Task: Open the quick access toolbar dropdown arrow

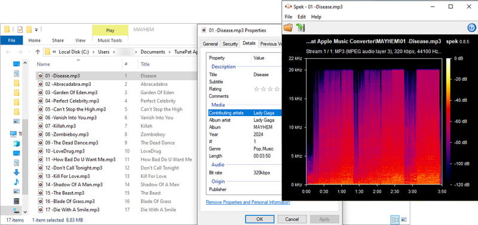Action: [x=36, y=30]
